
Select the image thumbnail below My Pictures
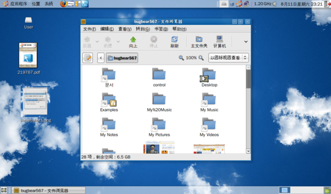pos(159,147)
